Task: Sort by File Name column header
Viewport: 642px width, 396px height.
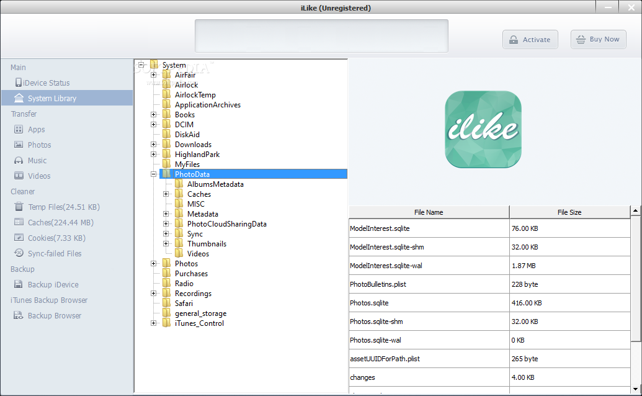Action: [429, 212]
